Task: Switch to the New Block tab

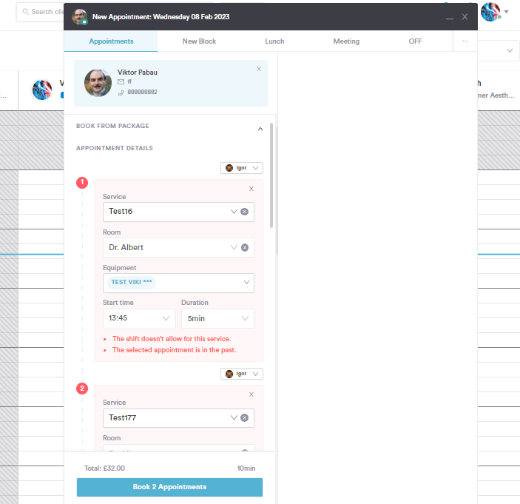Action: point(199,41)
